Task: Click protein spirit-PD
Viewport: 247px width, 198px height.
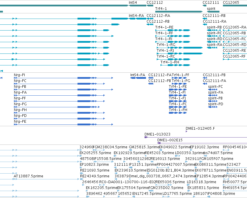Action: (x=215, y=104)
